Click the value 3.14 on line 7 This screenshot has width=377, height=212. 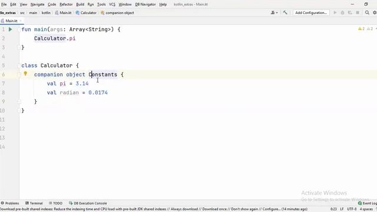point(82,84)
